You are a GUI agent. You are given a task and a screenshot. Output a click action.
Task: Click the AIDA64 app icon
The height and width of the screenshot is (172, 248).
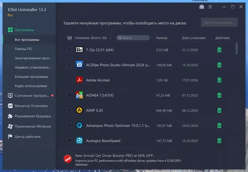click(79, 95)
